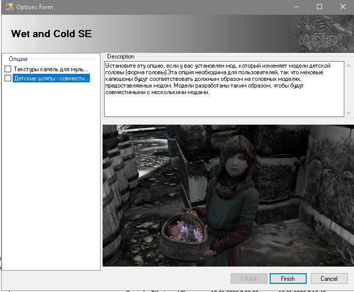Click the Options Form title bar icon
Viewport: 354px width, 292px height.
[x=9, y=7]
